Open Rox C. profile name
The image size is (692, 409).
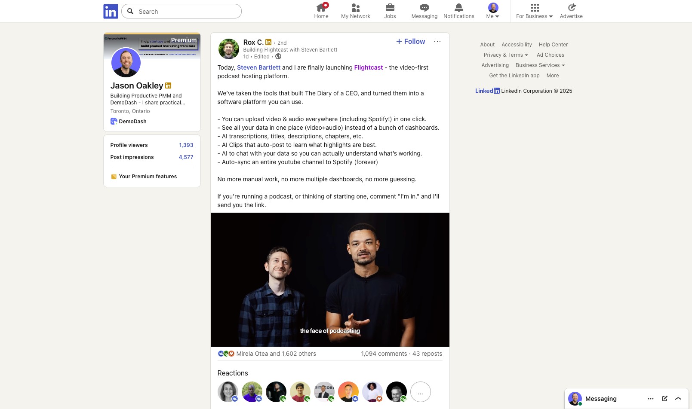click(253, 42)
